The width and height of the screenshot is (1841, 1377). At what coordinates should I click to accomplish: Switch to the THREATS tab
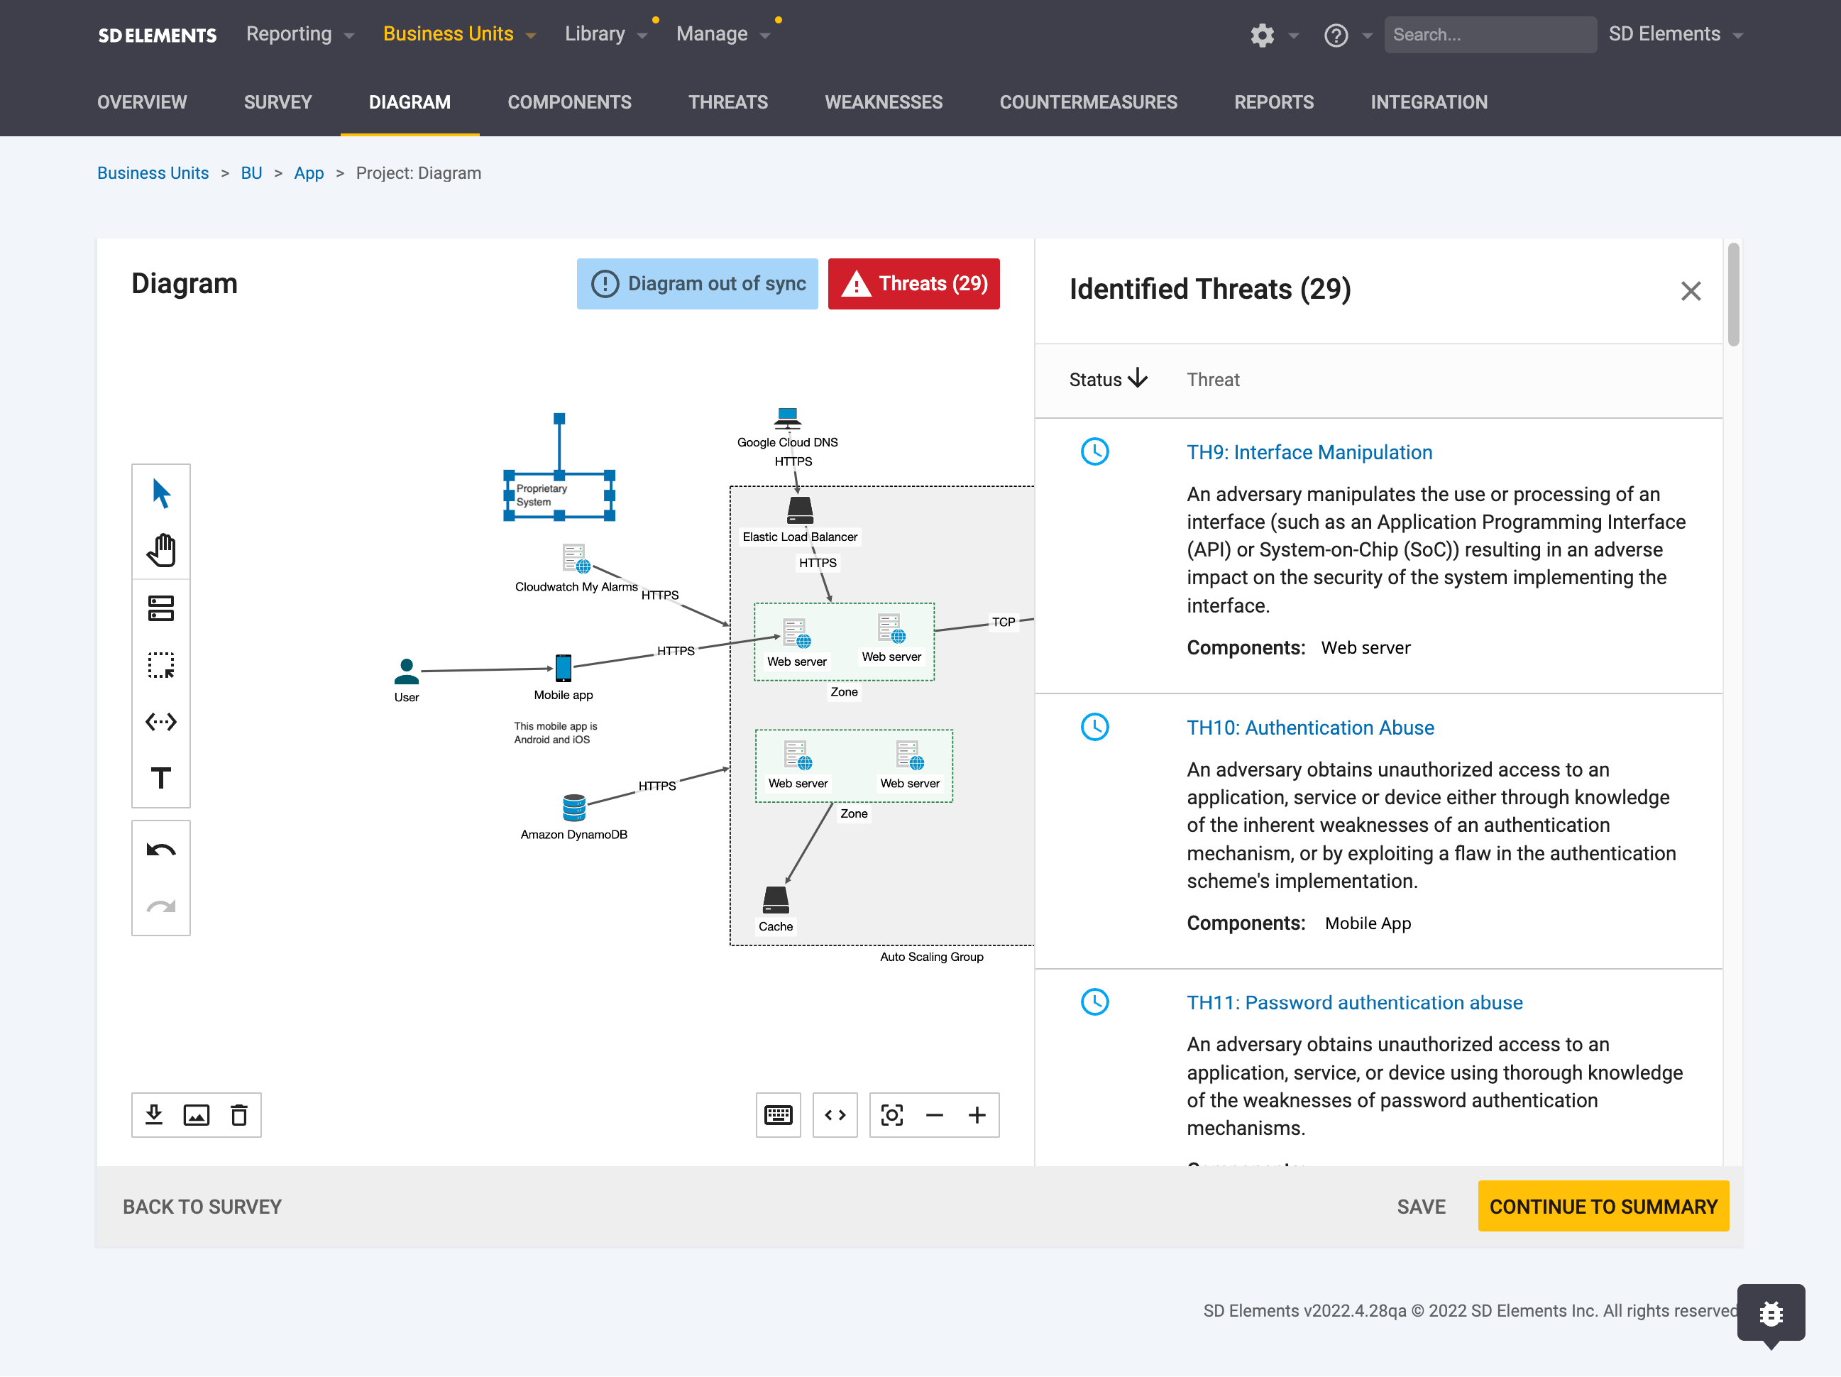[727, 102]
